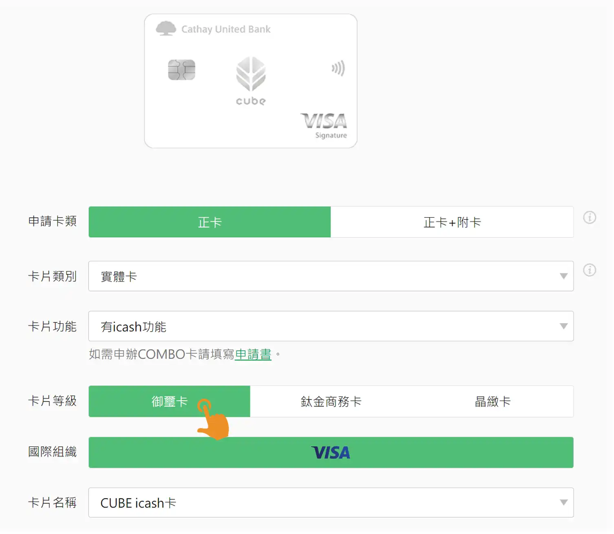Choose 鈦金商務卡 card level

click(331, 402)
